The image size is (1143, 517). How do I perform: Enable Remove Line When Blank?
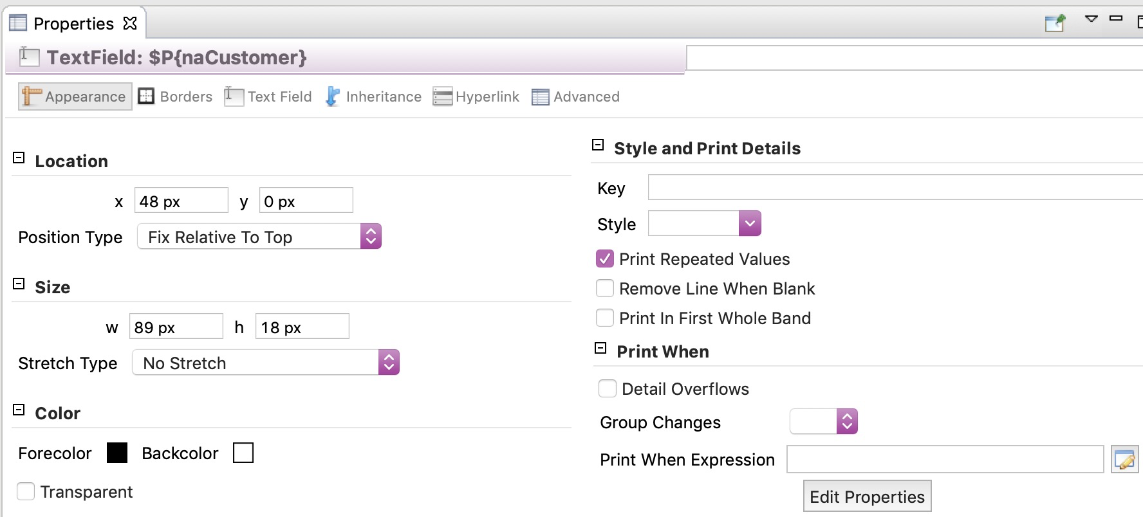click(605, 289)
